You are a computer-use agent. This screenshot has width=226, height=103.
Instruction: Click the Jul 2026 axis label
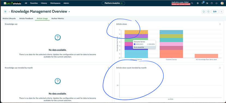171,99
